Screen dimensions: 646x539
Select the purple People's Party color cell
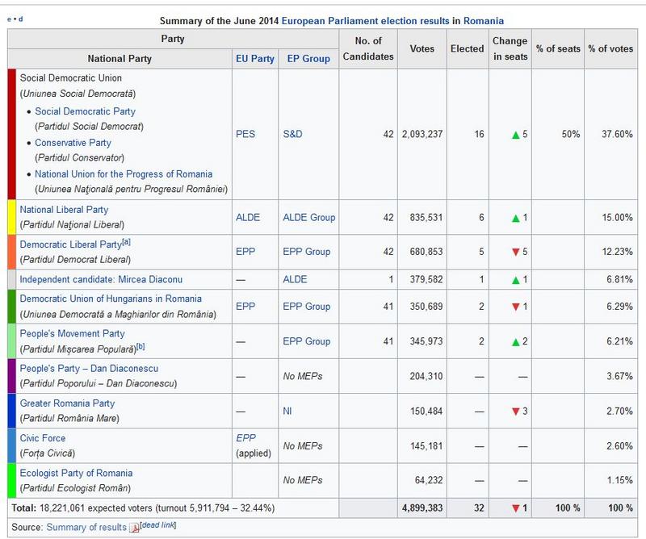tap(11, 376)
